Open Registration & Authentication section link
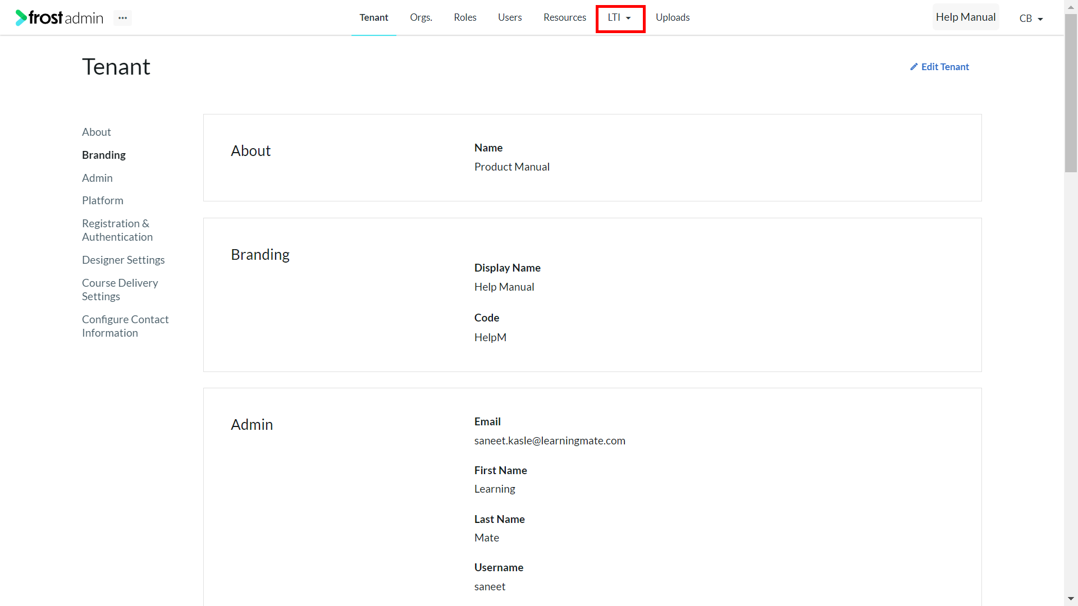This screenshot has width=1078, height=606. [x=117, y=230]
